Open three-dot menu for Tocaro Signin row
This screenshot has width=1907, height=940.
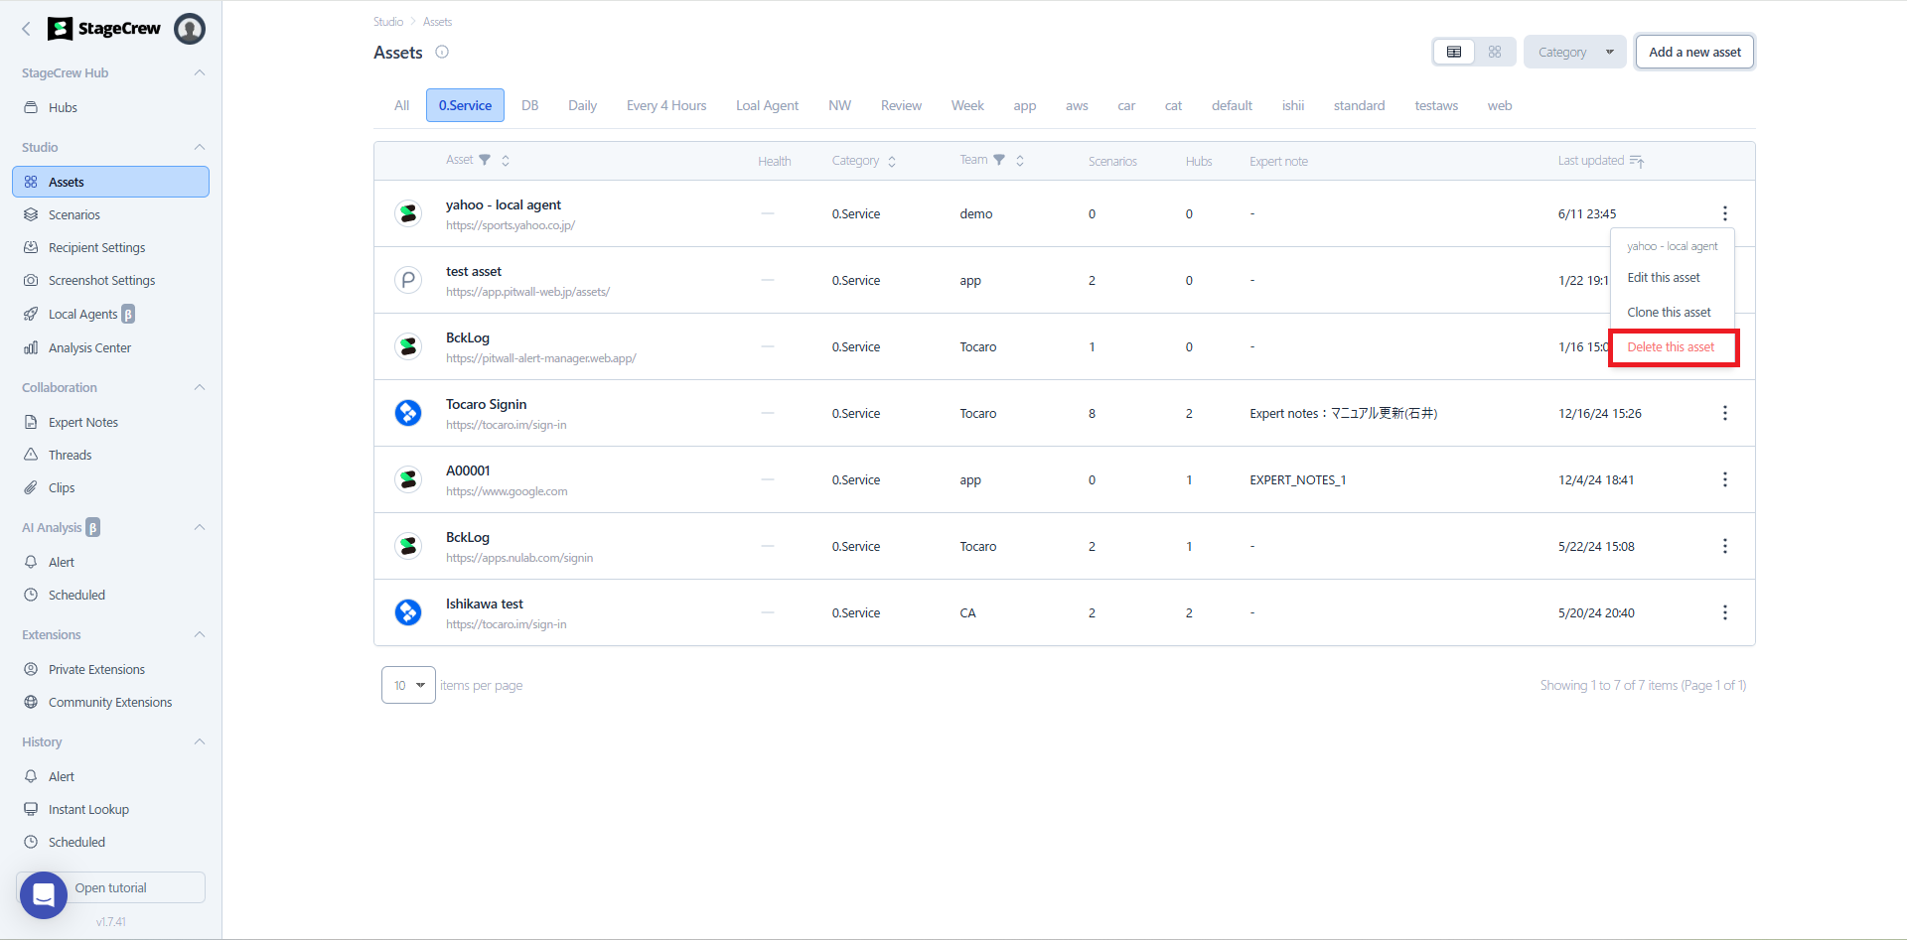click(1724, 413)
